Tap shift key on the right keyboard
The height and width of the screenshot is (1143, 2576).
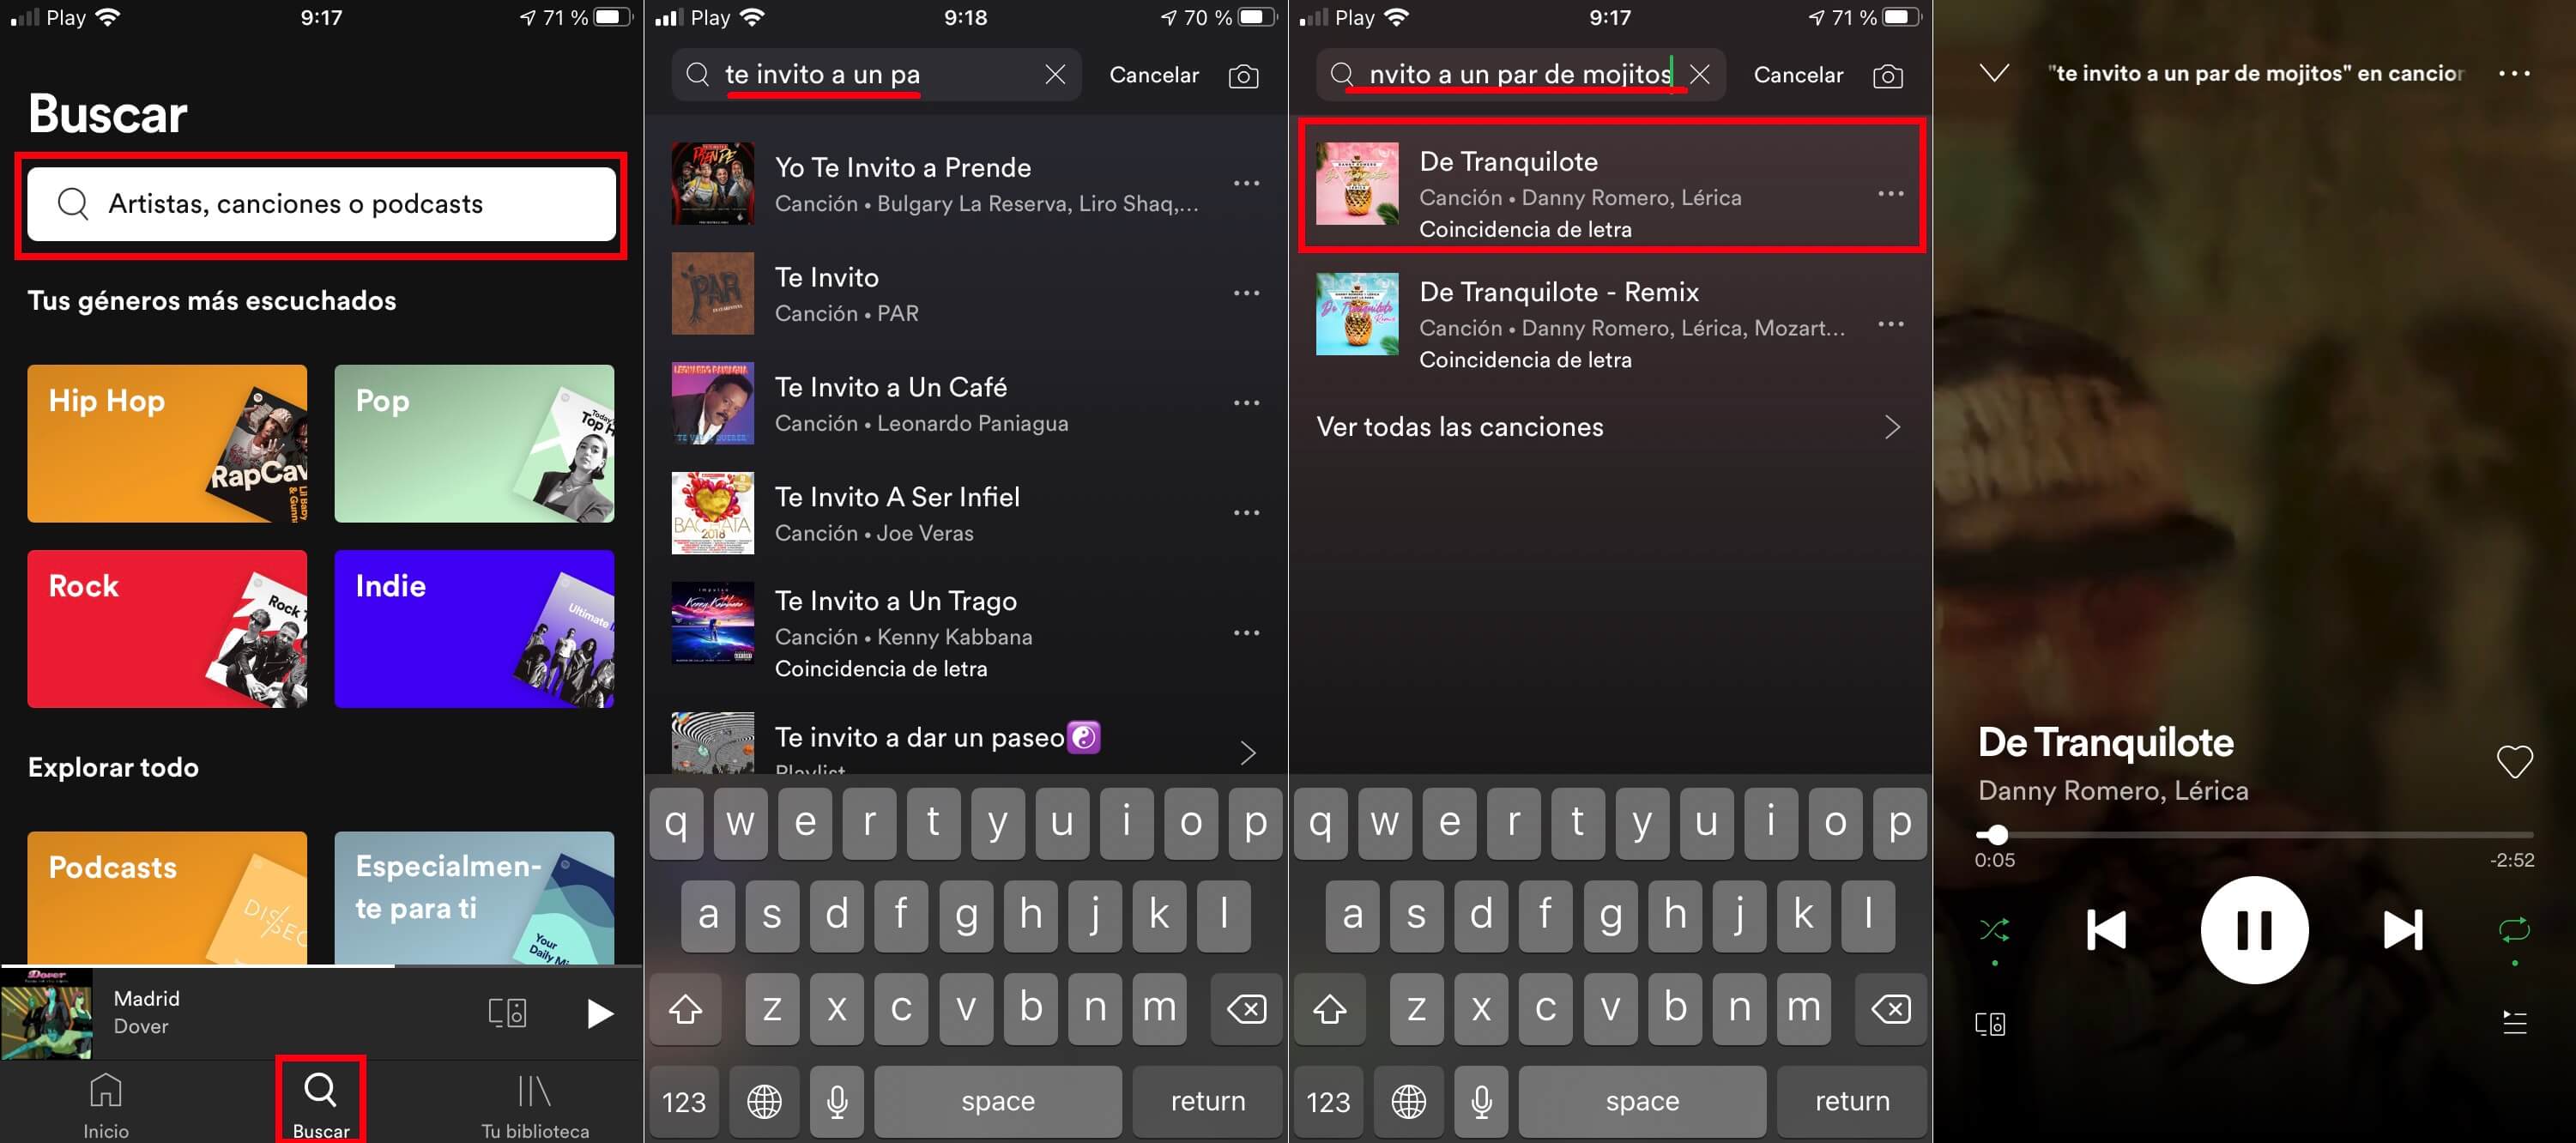click(x=1329, y=1008)
